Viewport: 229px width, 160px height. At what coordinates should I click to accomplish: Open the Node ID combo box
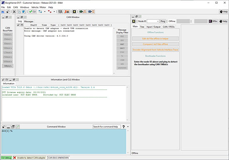tap(153, 21)
